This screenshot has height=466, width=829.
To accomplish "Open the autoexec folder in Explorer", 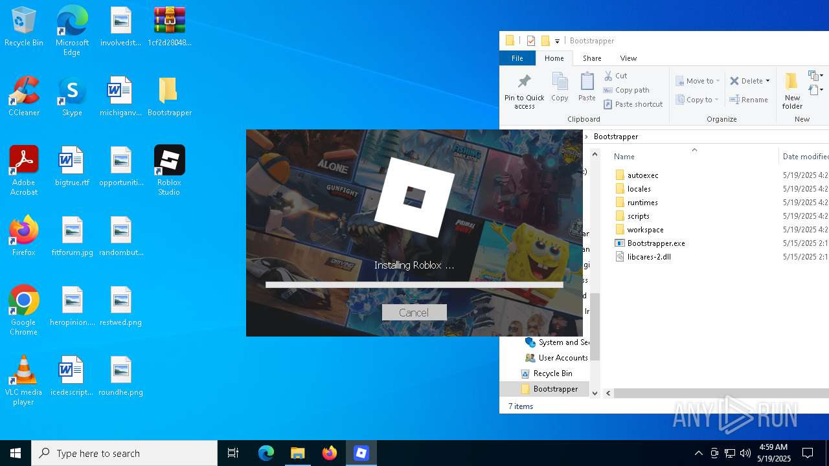I will [x=636, y=175].
